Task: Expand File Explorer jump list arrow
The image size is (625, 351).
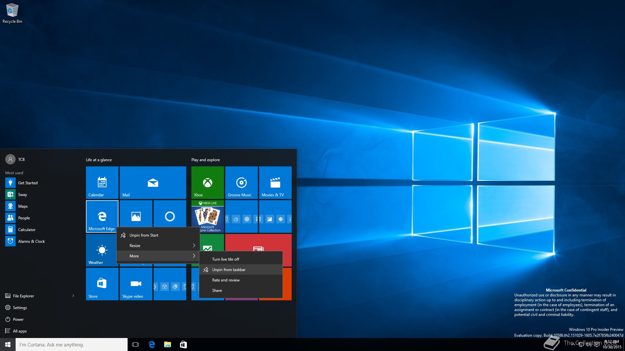Action: pyautogui.click(x=73, y=296)
